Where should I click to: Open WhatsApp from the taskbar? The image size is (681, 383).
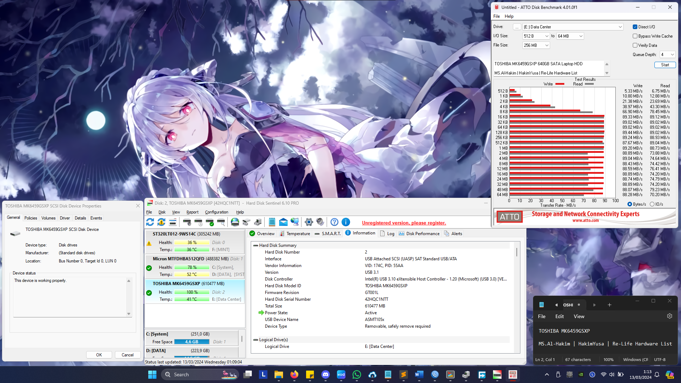(x=356, y=374)
